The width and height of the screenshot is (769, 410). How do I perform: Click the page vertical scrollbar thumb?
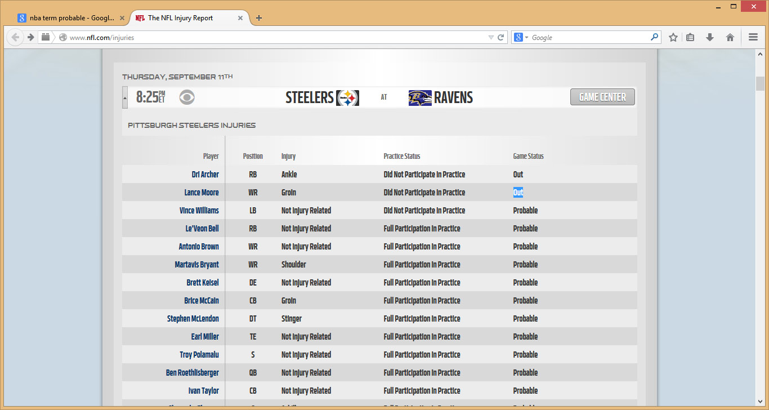pos(761,83)
